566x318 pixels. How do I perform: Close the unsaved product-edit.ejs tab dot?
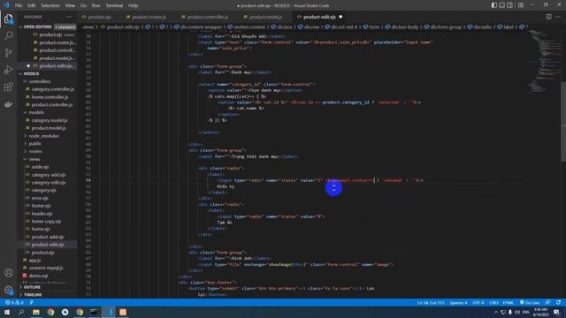[340, 17]
